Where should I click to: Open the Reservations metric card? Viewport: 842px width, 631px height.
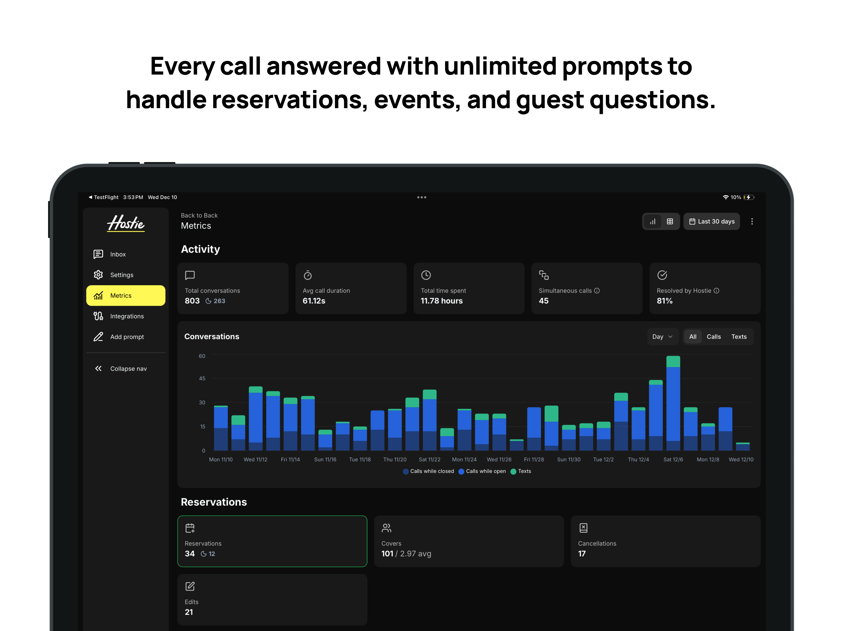(272, 541)
